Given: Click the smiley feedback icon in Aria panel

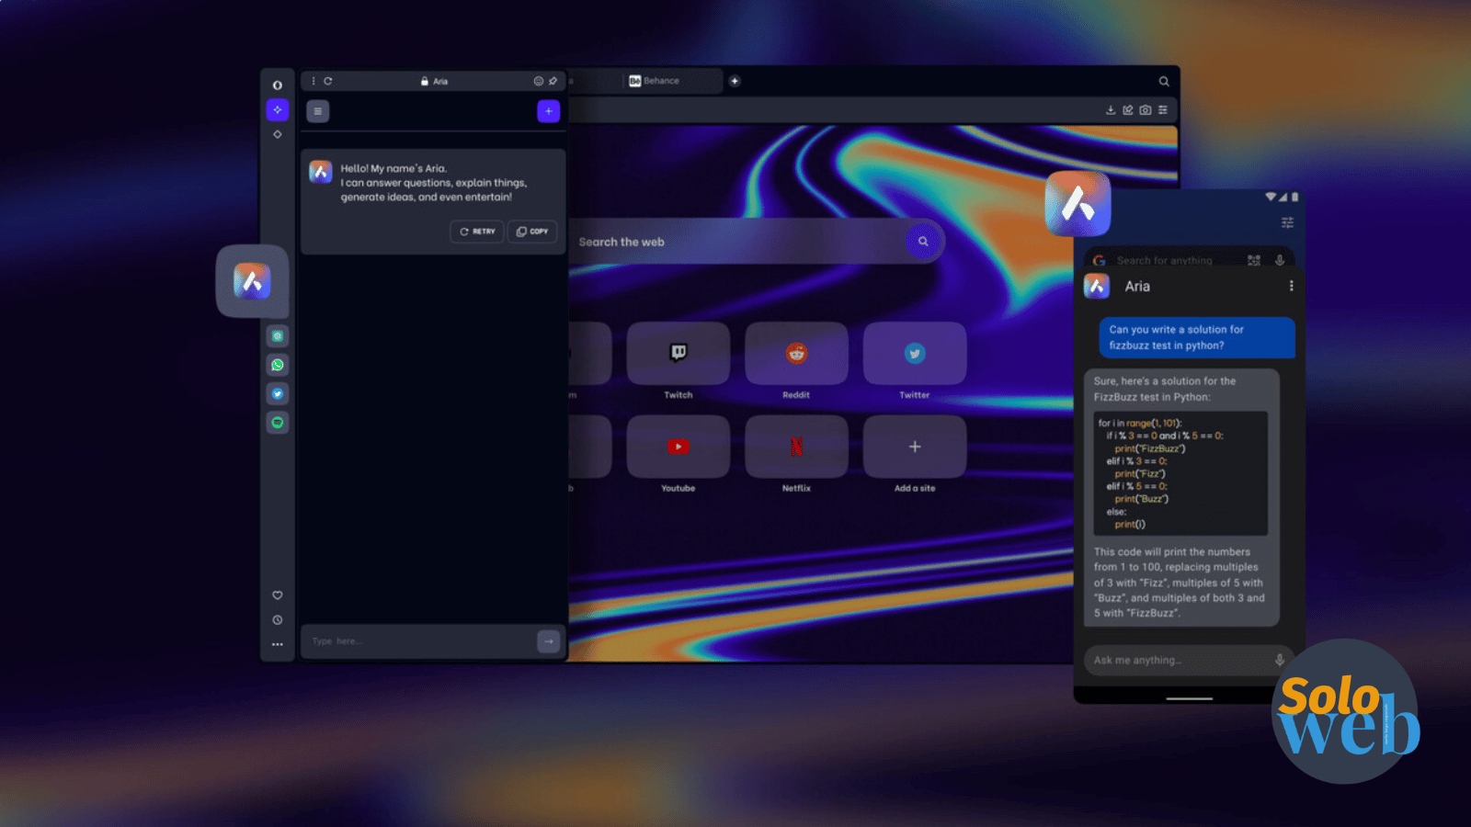Looking at the screenshot, I should [539, 81].
